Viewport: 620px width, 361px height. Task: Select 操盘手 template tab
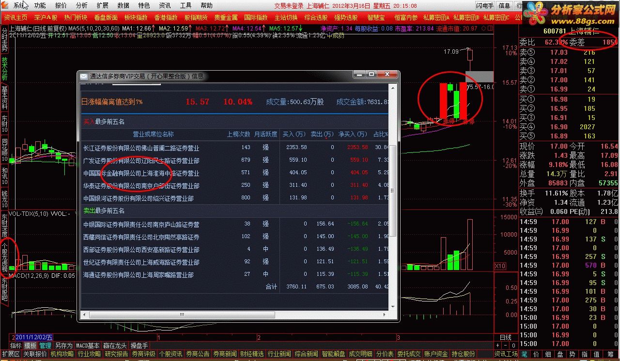[x=139, y=346]
